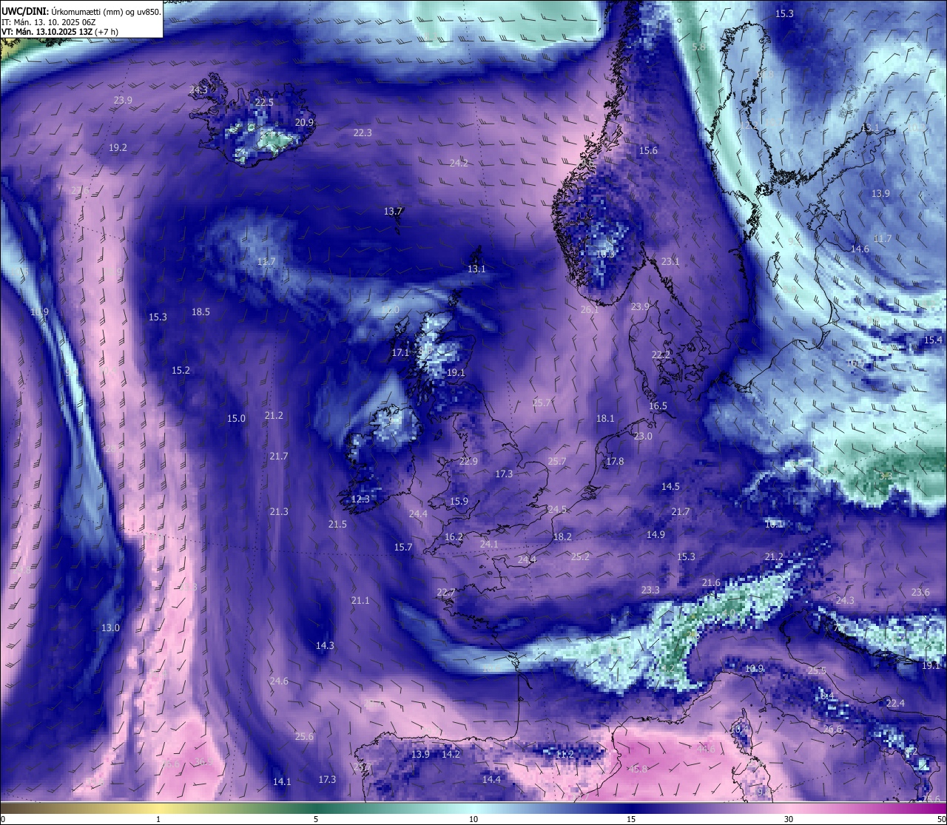This screenshot has width=947, height=825.
Task: Click the 15.0 value label
Action: (x=236, y=418)
